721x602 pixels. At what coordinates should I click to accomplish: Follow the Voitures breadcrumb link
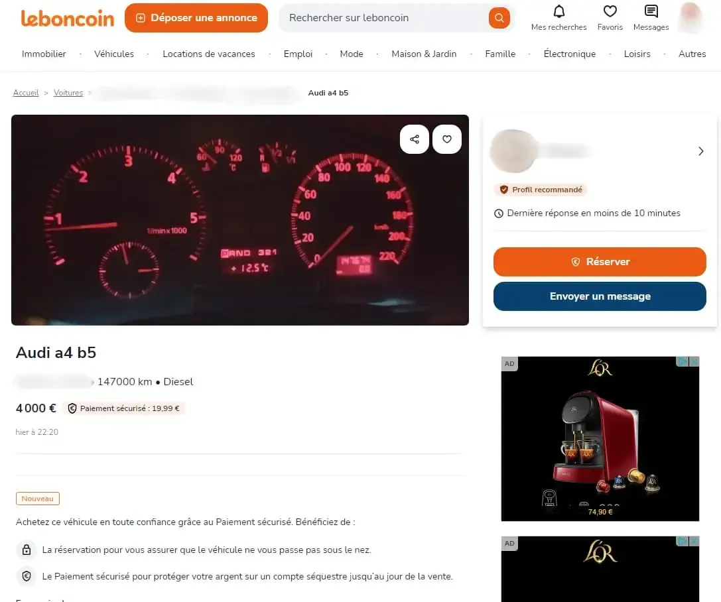(x=68, y=93)
